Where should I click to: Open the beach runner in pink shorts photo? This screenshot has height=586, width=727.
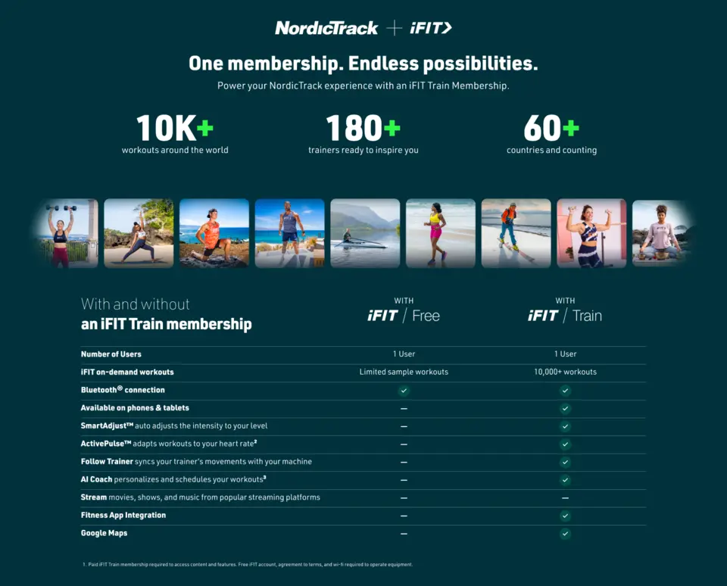[441, 233]
